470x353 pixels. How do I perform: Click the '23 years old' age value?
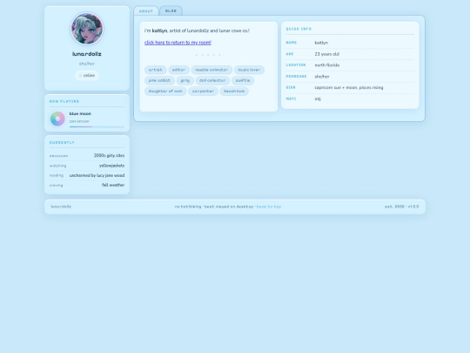(x=327, y=54)
